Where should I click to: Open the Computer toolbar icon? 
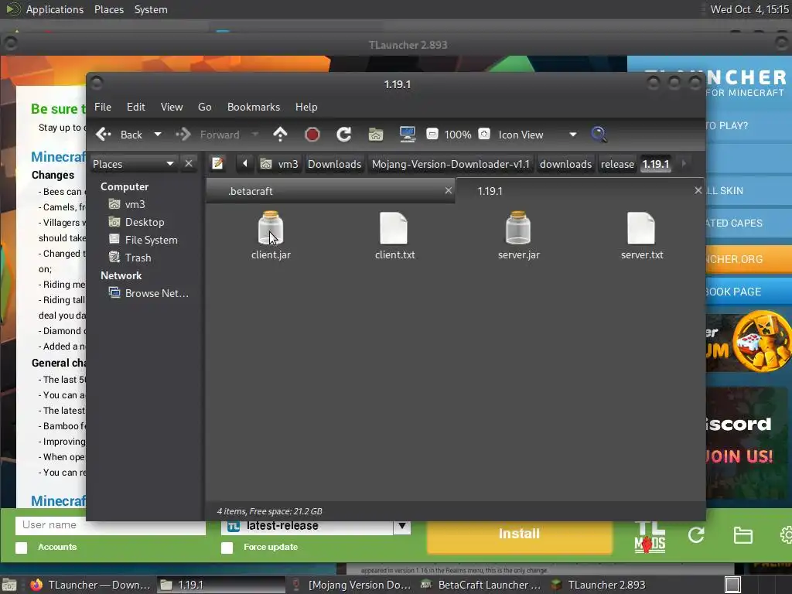coord(407,135)
